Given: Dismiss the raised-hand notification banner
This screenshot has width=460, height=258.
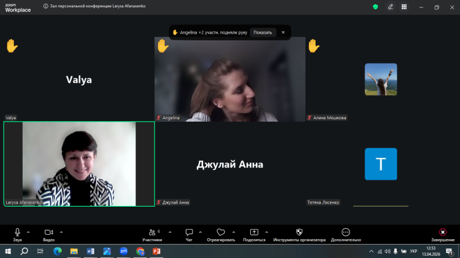Looking at the screenshot, I should click(283, 32).
